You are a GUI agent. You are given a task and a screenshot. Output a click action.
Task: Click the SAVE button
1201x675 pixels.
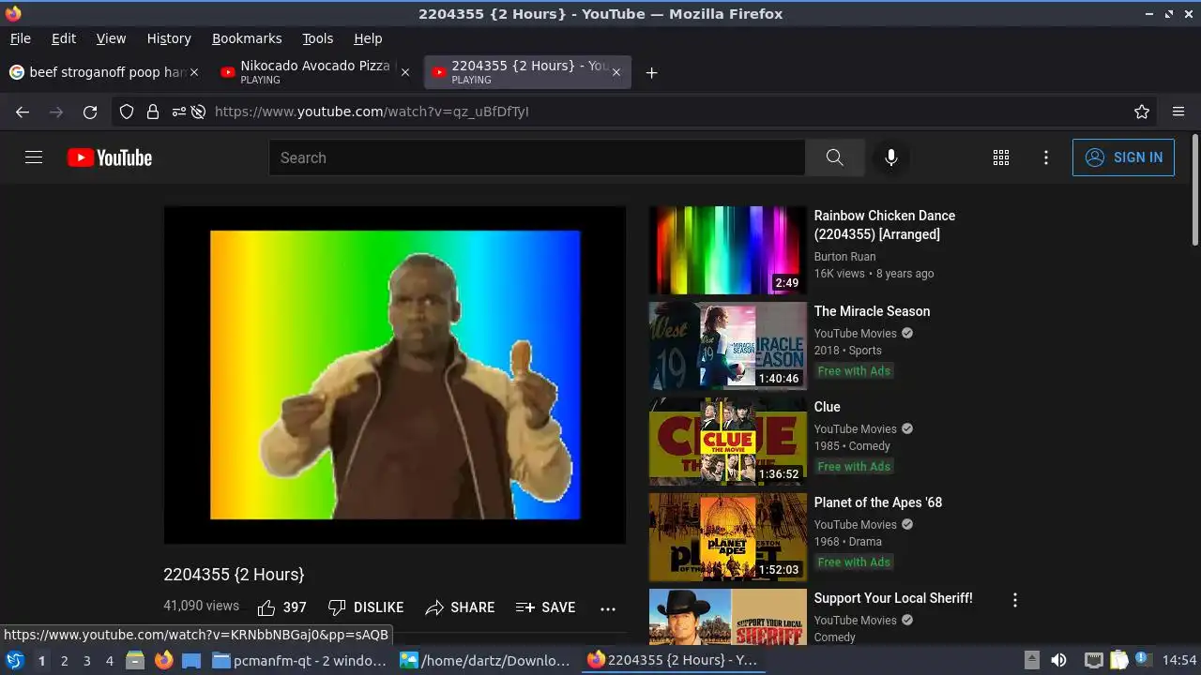546,607
